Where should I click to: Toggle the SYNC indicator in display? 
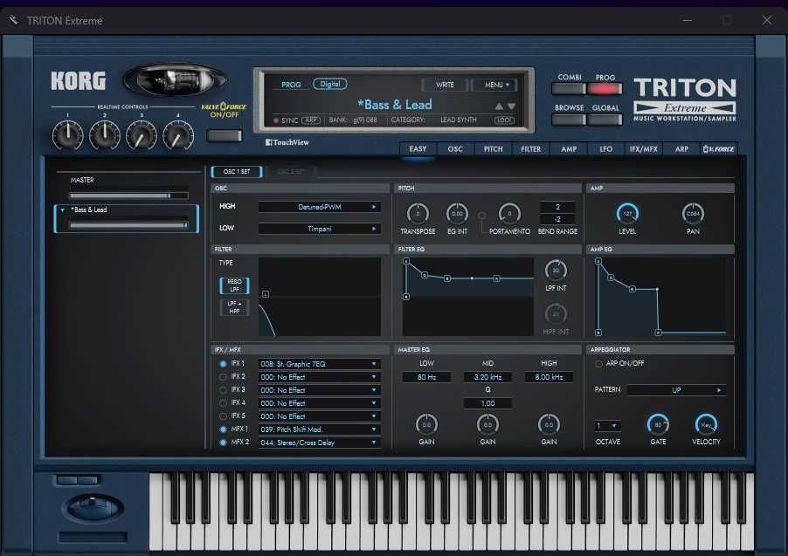[276, 120]
